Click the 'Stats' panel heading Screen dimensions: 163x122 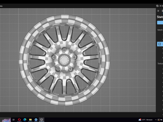[160, 17]
